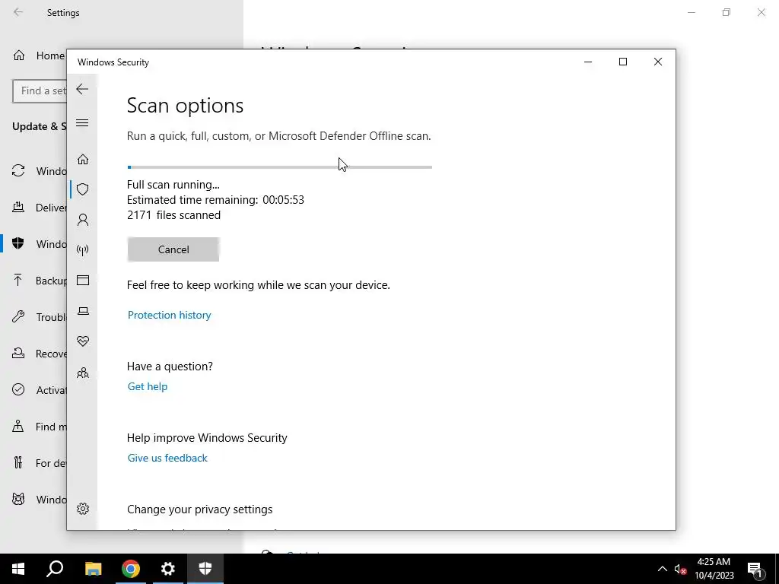
Task: Open App & browser control icon
Action: click(83, 281)
